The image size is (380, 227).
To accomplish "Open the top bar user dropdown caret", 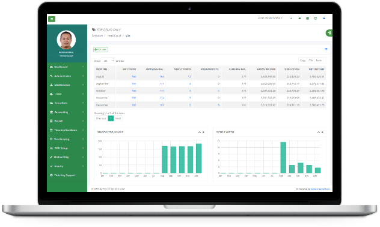I will point(291,19).
